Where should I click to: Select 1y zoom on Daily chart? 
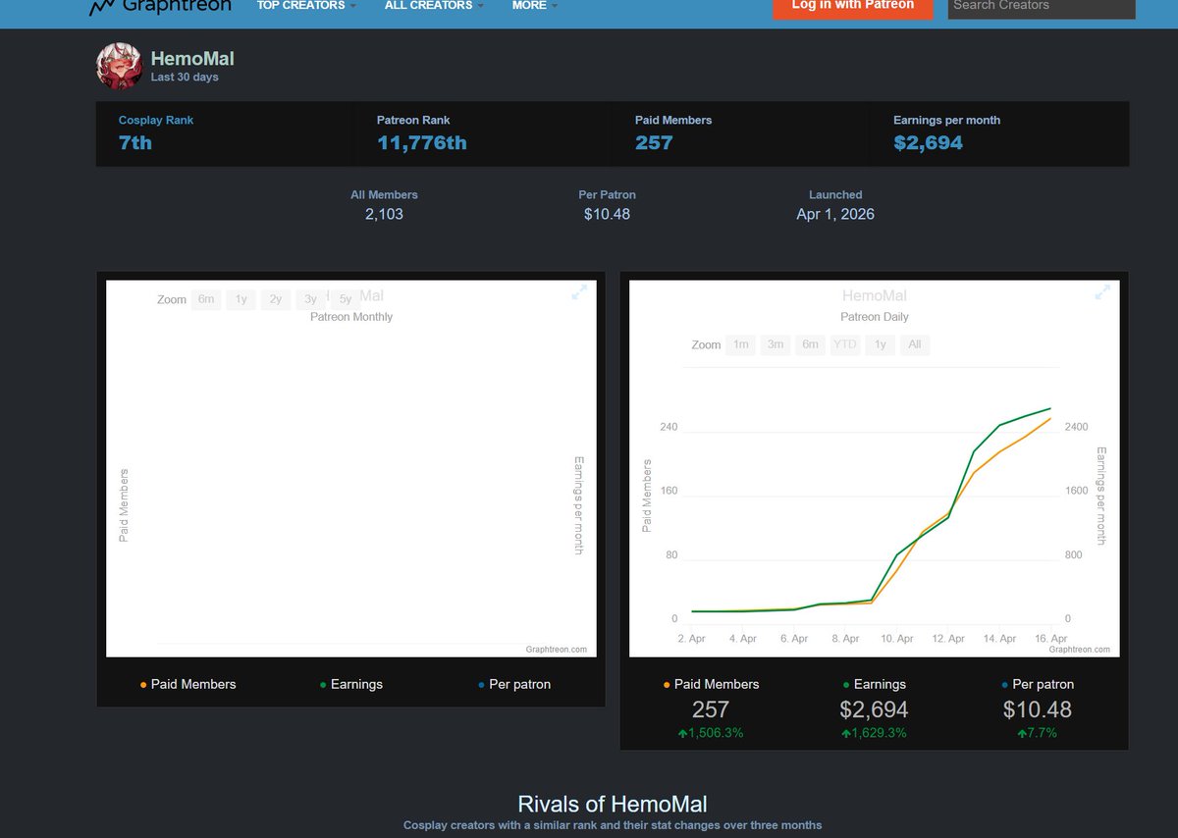pos(881,344)
